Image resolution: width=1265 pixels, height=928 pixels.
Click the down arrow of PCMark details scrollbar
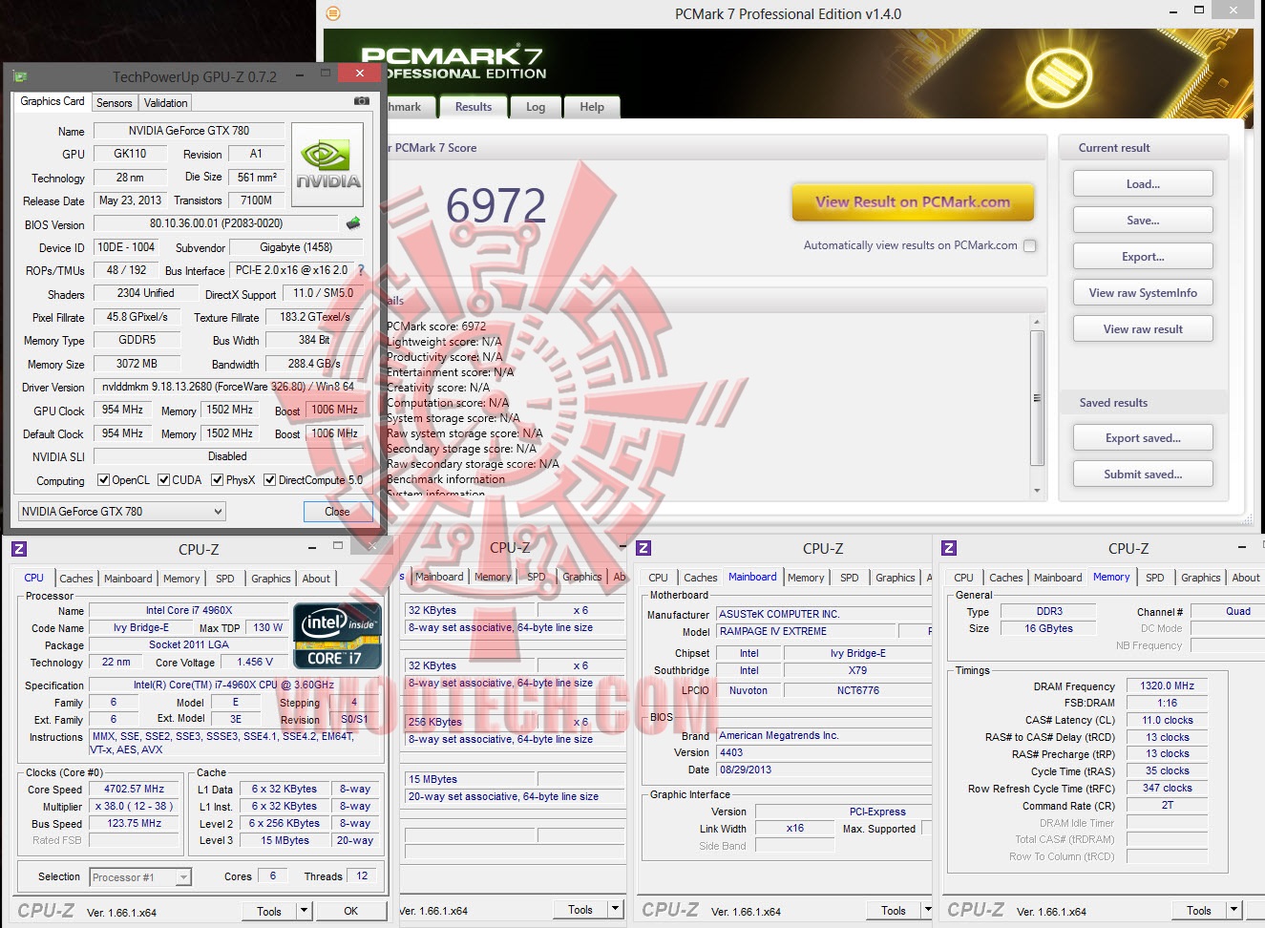pos(1038,491)
